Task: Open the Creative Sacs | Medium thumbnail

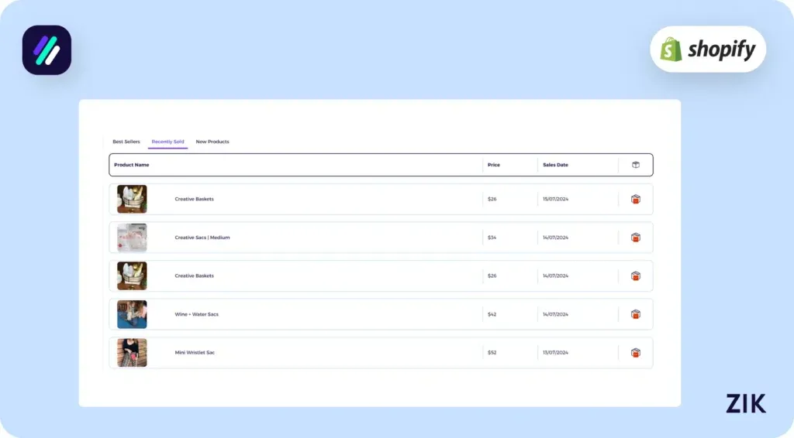Action: (132, 238)
